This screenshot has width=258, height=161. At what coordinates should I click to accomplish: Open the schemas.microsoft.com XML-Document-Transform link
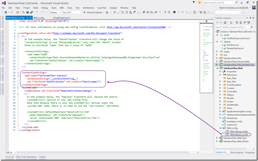pos(86,33)
